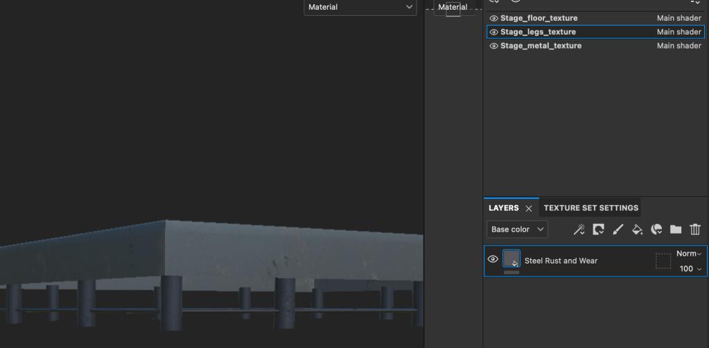Click the Steel Rust and Wear layer thumbnail
Image resolution: width=709 pixels, height=348 pixels.
[511, 259]
